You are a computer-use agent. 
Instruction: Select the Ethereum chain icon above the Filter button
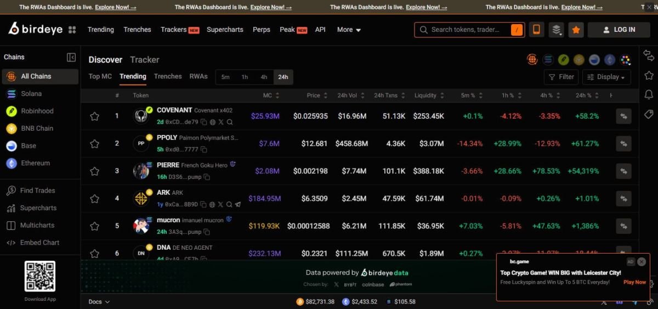610,60
